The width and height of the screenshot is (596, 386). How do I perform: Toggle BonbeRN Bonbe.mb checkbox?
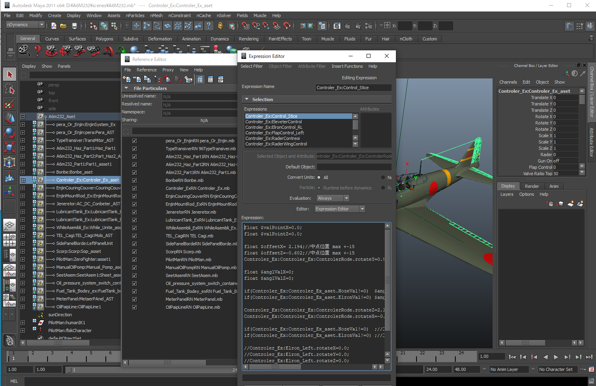pyautogui.click(x=134, y=180)
